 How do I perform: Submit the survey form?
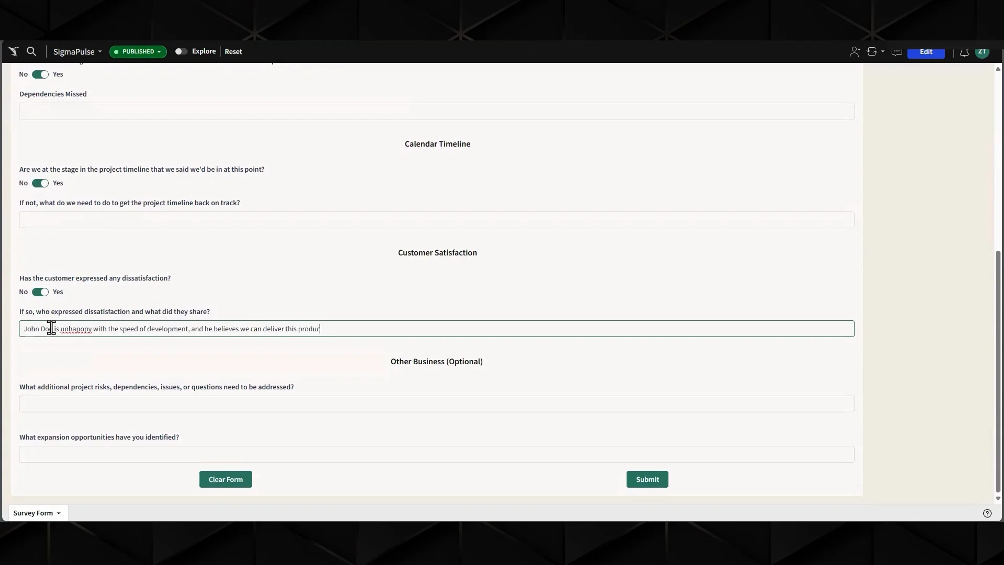tap(647, 479)
